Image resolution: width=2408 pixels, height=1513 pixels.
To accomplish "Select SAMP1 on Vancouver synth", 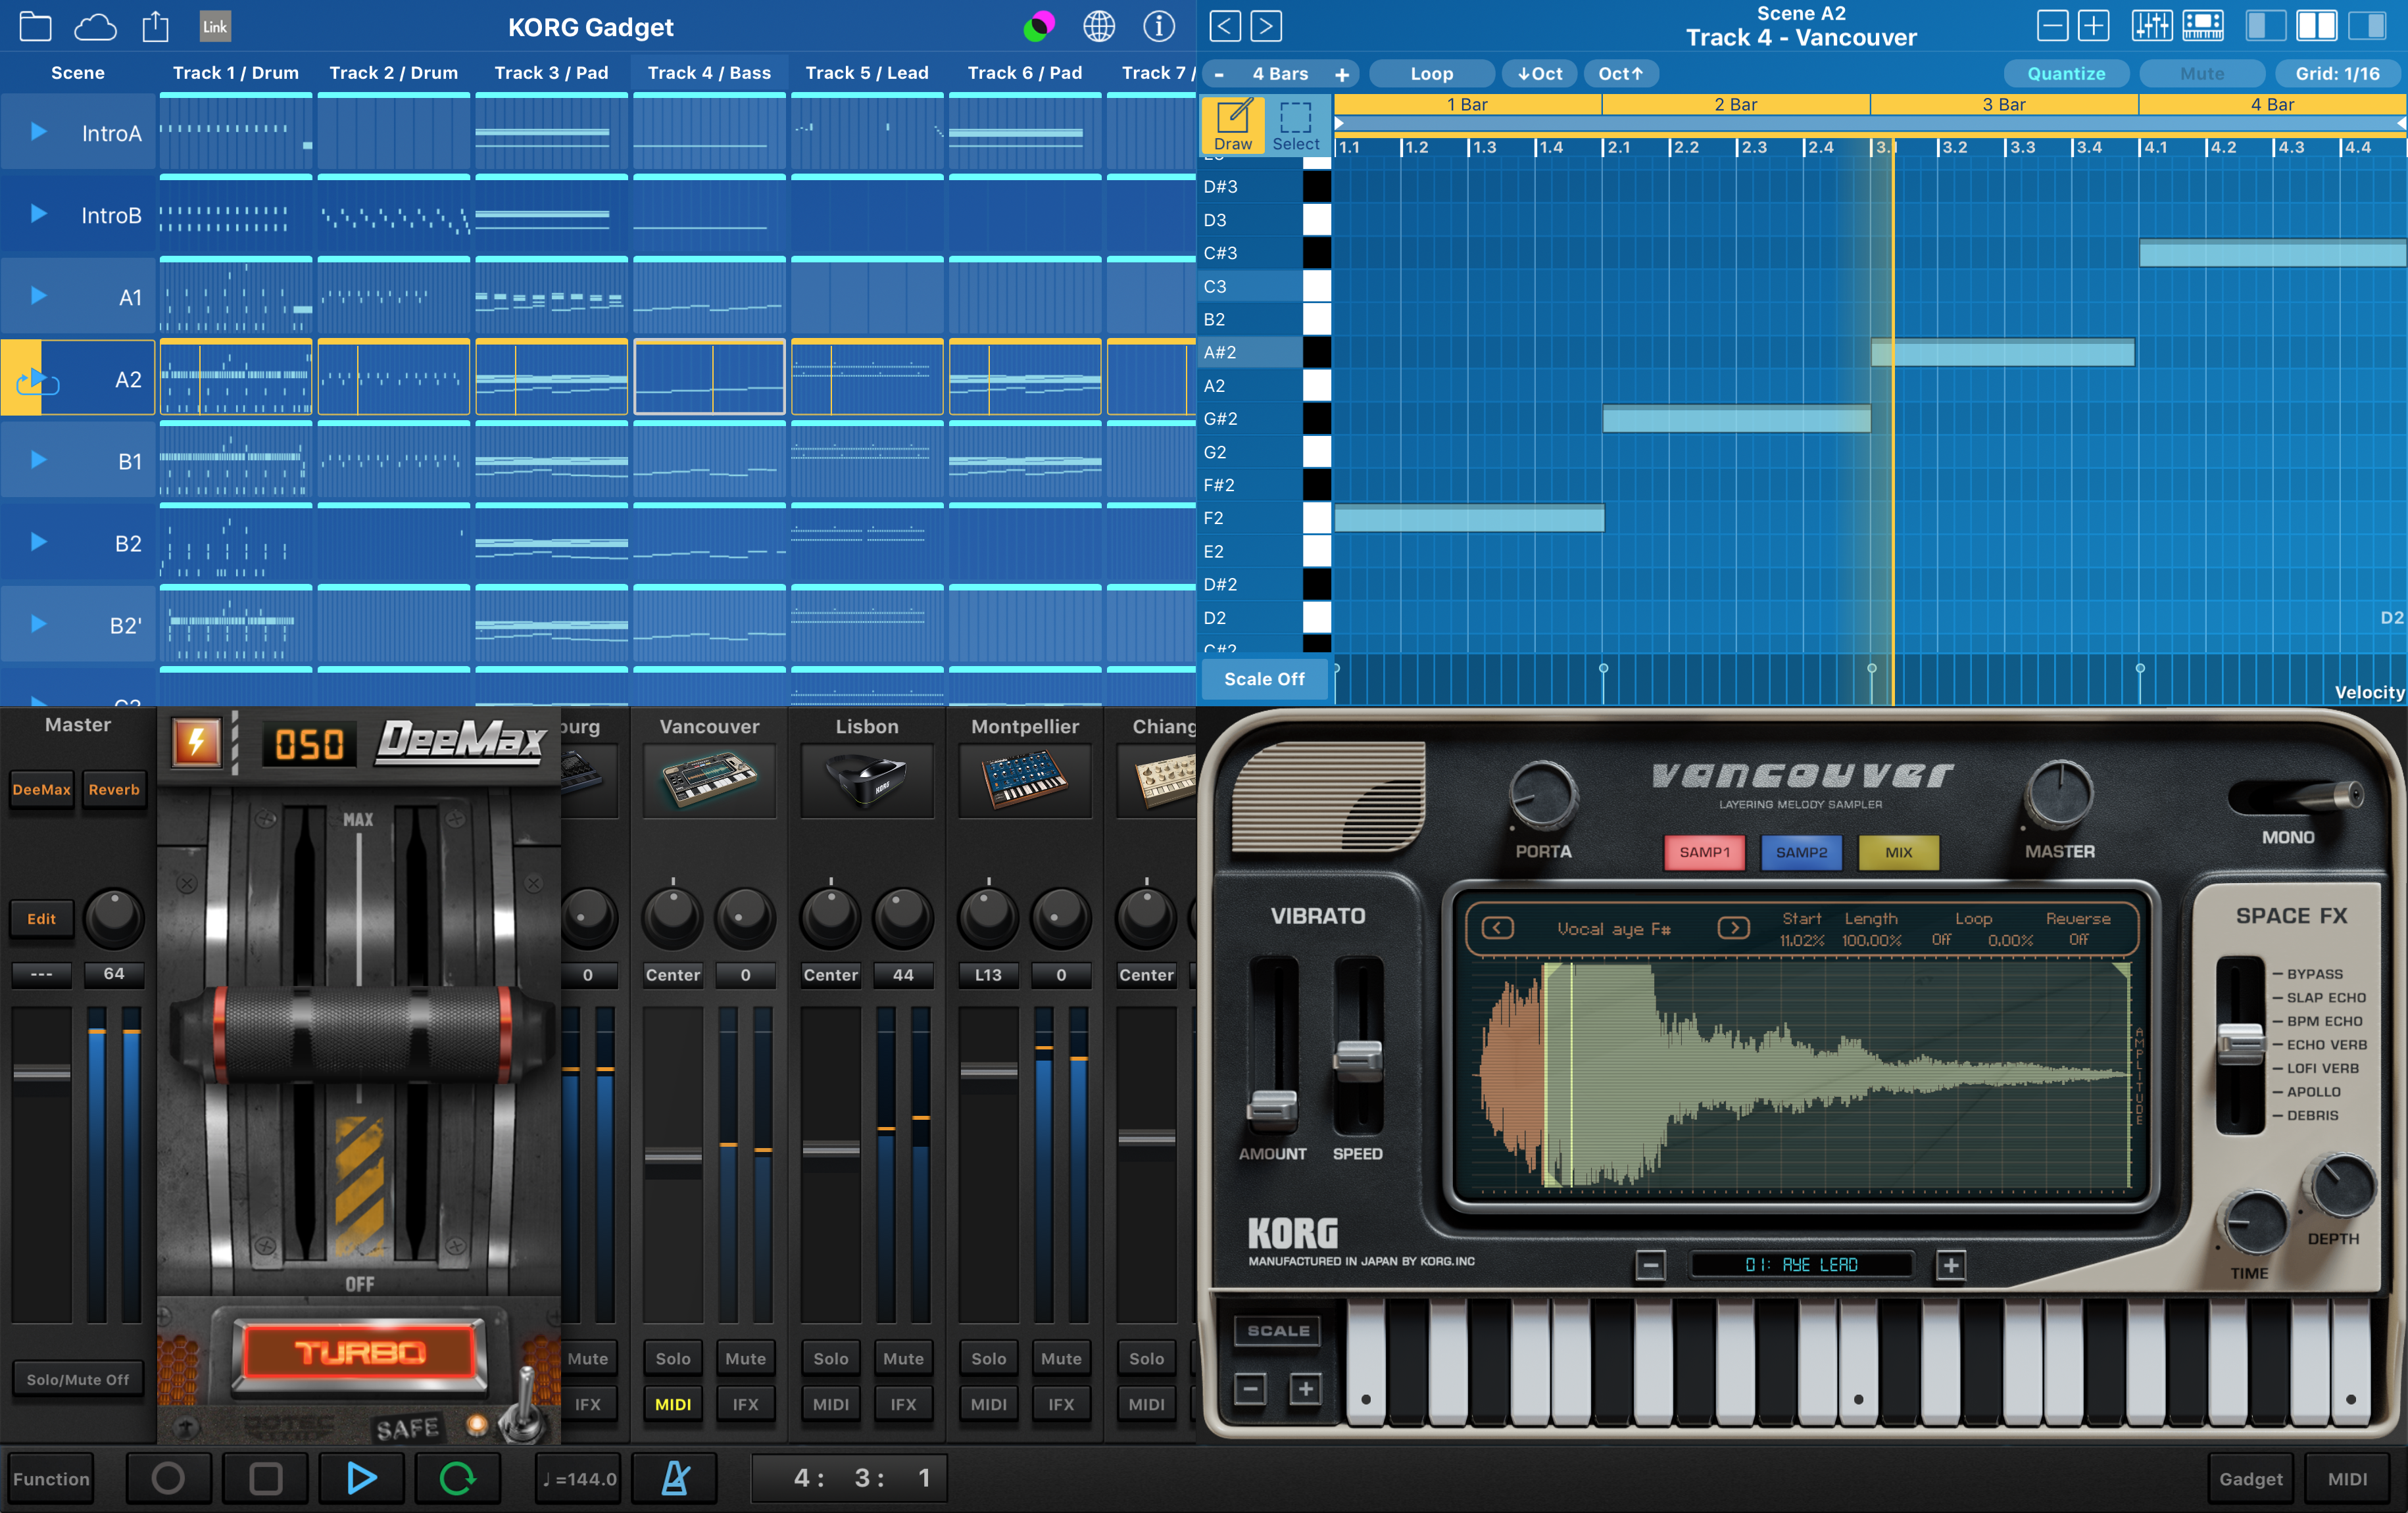I will (x=1704, y=853).
